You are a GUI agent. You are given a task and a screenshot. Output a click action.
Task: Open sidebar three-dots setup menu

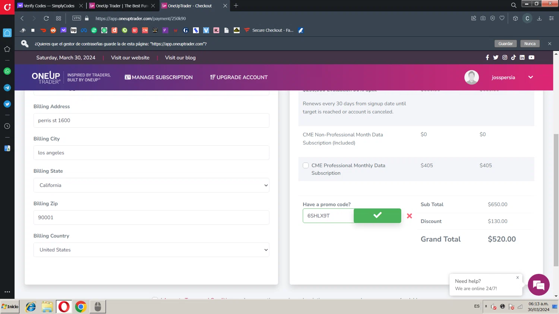pyautogui.click(x=7, y=292)
